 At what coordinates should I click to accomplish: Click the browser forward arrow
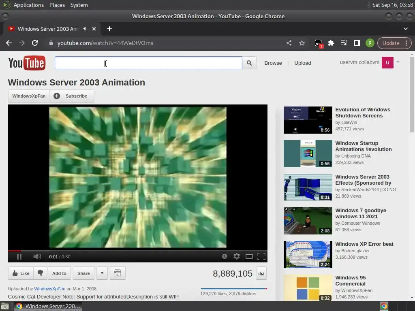coord(22,43)
